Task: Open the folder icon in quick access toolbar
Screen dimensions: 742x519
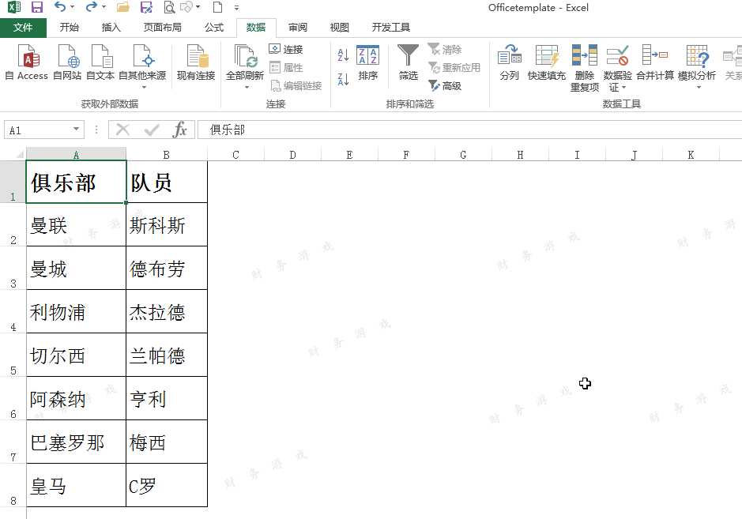Action: click(x=123, y=7)
